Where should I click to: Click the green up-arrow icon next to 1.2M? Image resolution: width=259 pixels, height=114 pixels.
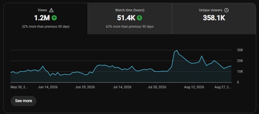54,18
